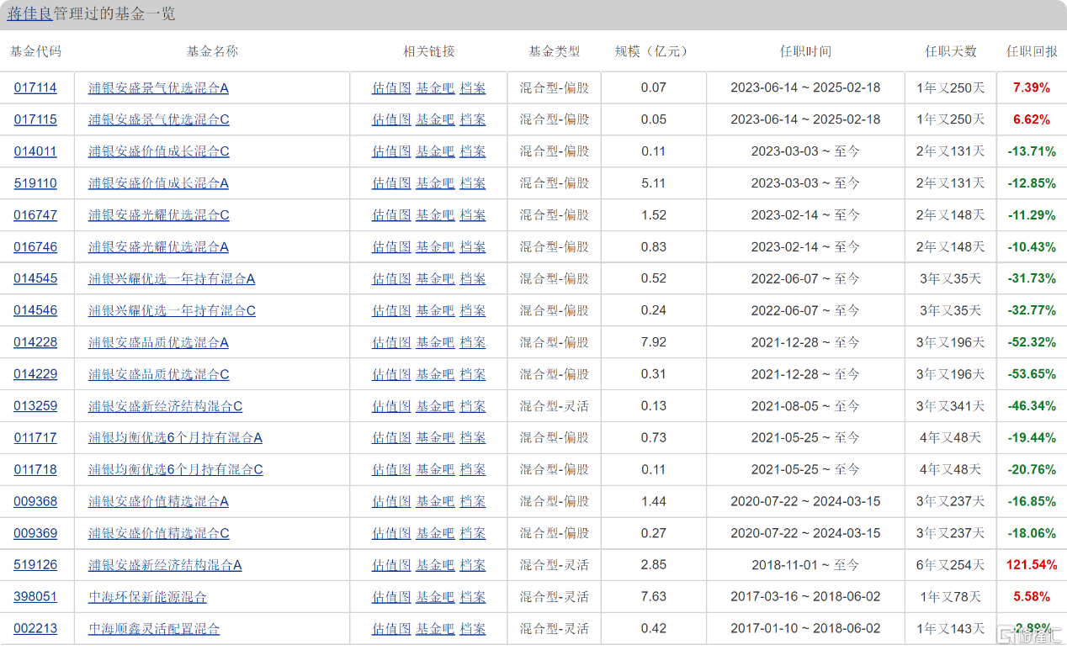The image size is (1067, 650).
Task: Select tenure cell 6年又254天
Action: (x=951, y=565)
